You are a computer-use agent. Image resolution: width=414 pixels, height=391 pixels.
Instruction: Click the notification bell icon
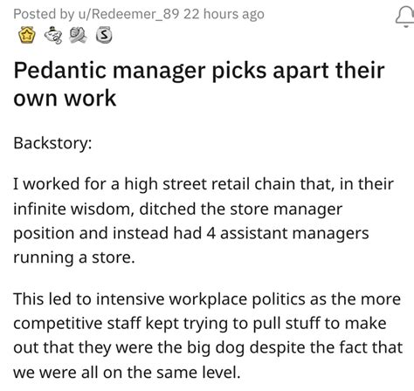pos(406,17)
